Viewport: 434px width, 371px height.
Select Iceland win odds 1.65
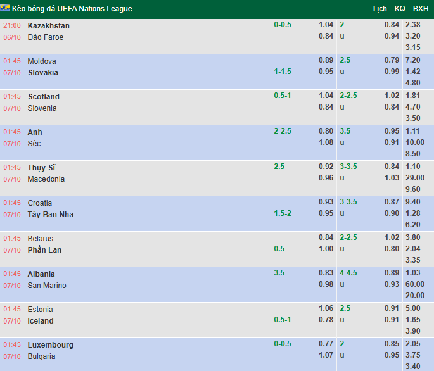tap(412, 319)
